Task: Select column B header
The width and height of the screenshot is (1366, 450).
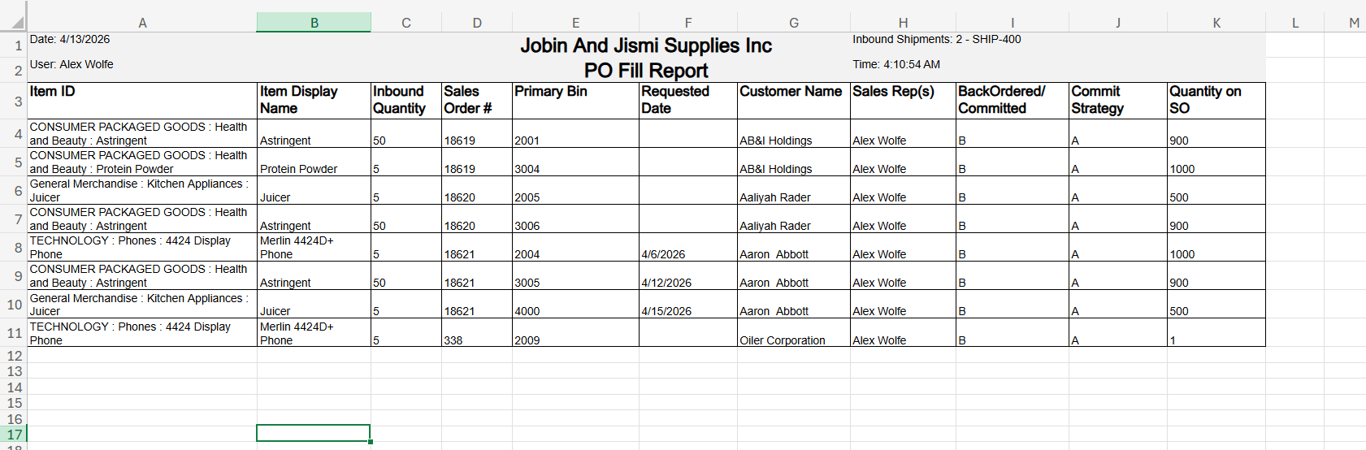Action: coord(314,23)
